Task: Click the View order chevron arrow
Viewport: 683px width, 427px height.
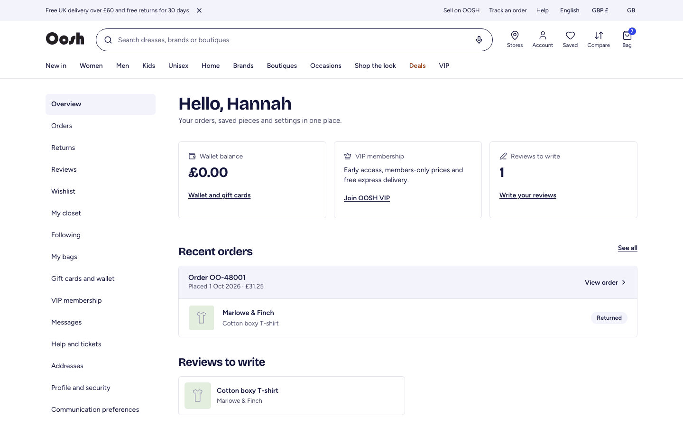Action: tap(624, 282)
